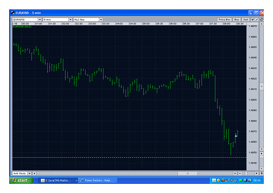The width and height of the screenshot is (273, 193).
Task: Click the price axis zoom in plus
Action: click(262, 154)
